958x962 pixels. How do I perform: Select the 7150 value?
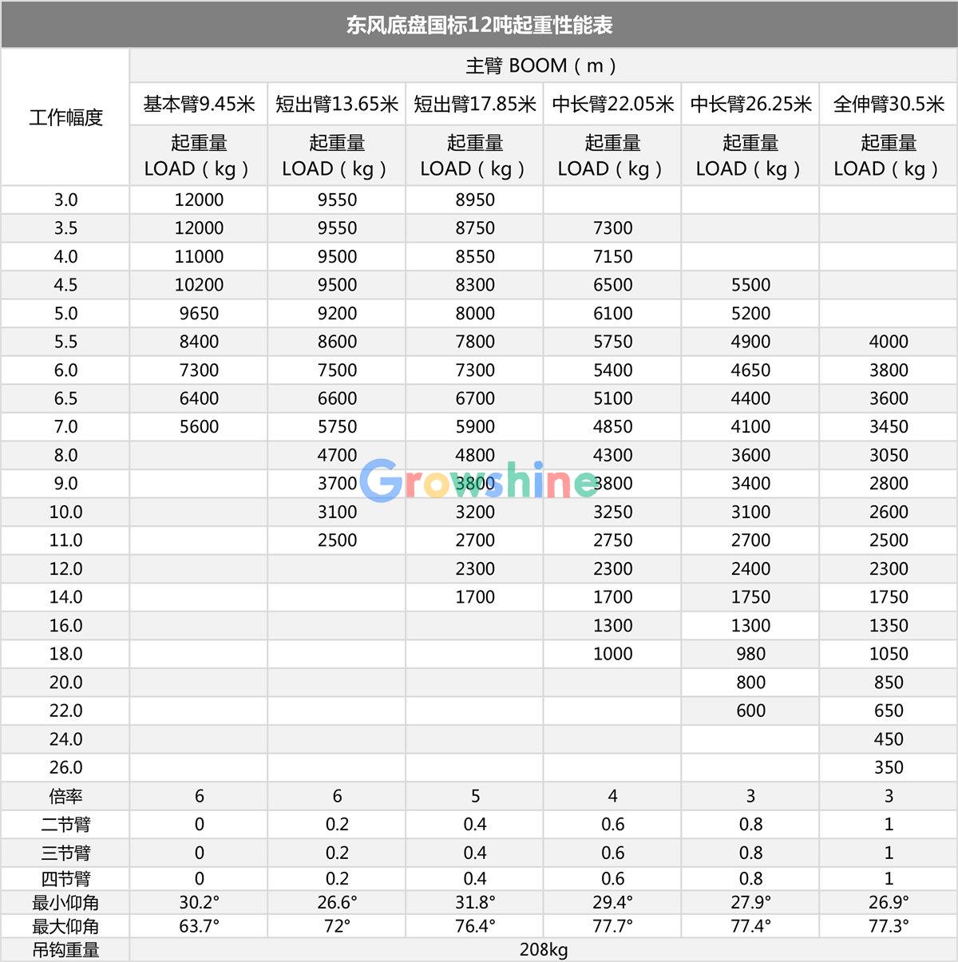[613, 256]
